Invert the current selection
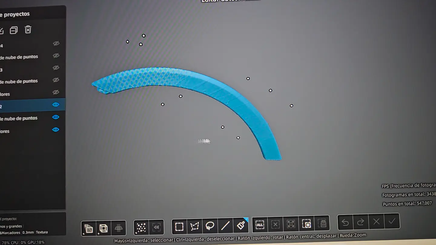 306,224
